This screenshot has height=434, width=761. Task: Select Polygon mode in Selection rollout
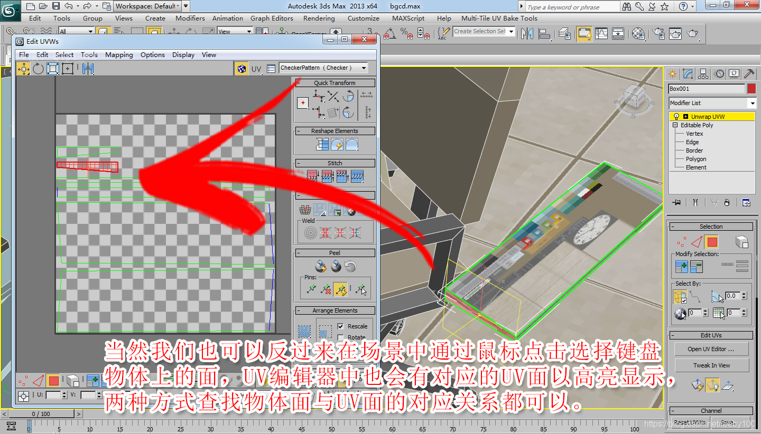coord(712,242)
